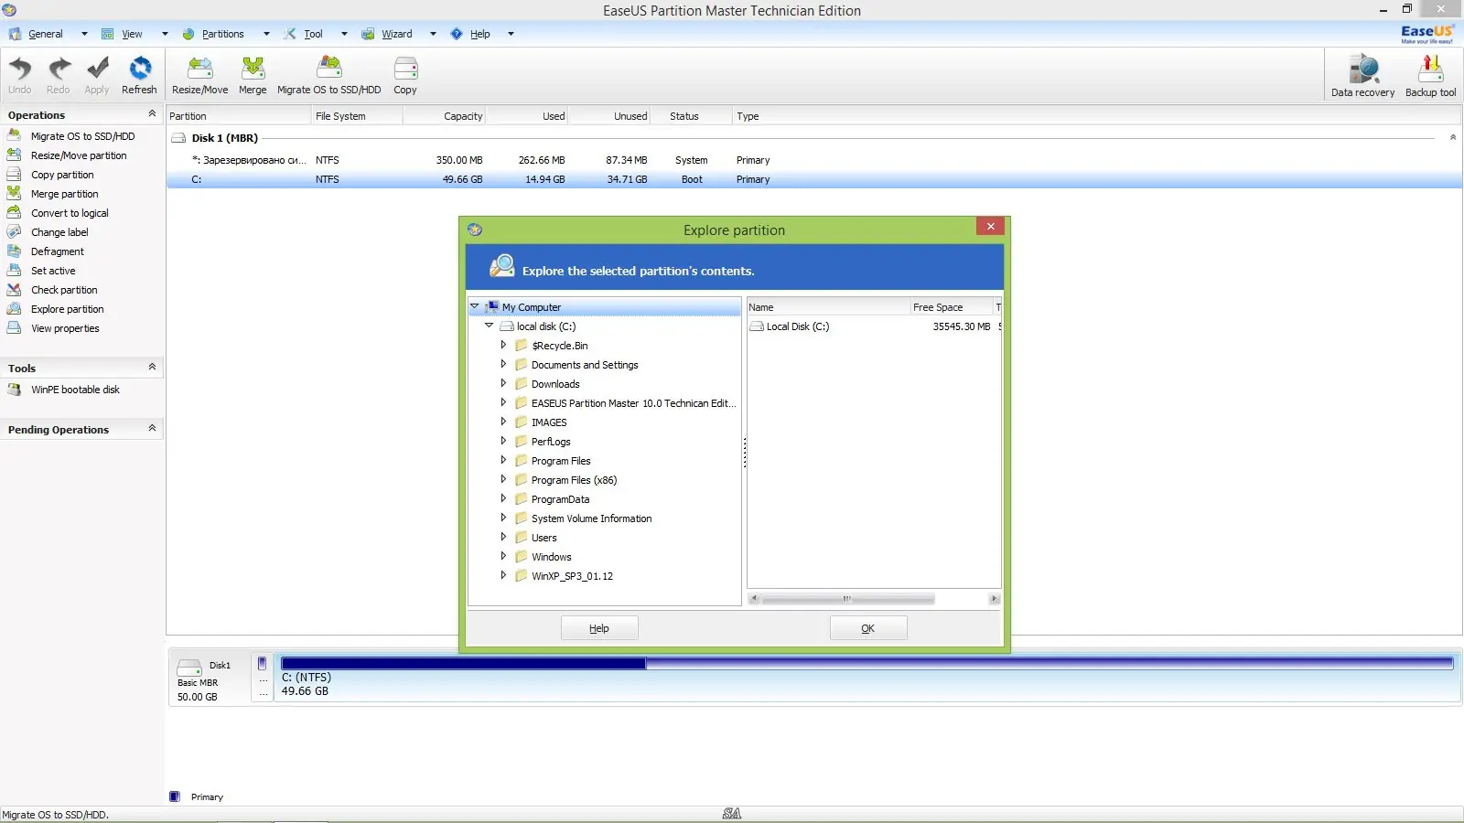Viewport: 1464px width, 823px height.
Task: Collapse the local disk (C:) tree node
Action: [489, 326]
